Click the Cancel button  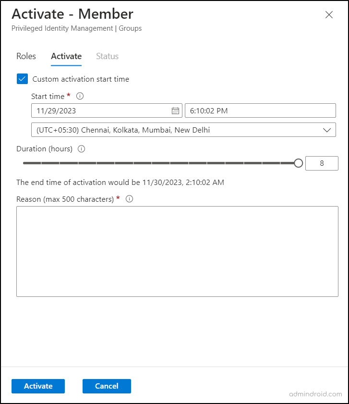pos(107,386)
